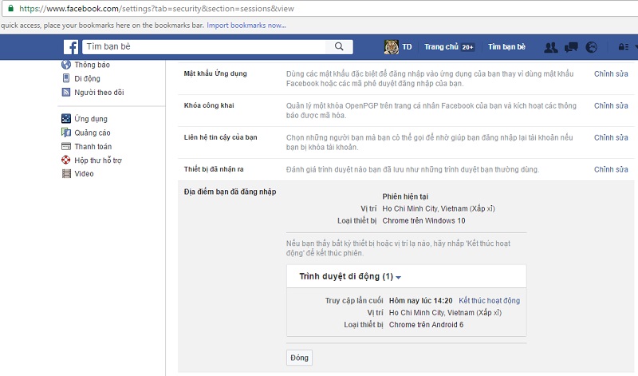
Task: Click Tìm bạn bè header link
Action: (x=506, y=47)
